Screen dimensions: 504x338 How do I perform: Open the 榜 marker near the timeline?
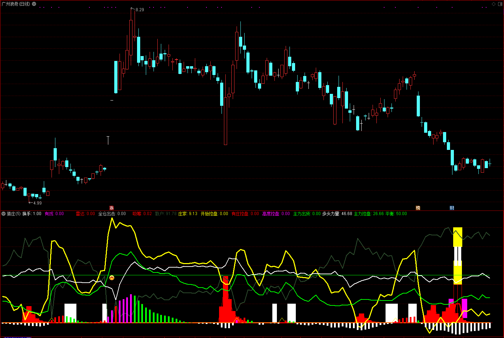(x=418, y=208)
